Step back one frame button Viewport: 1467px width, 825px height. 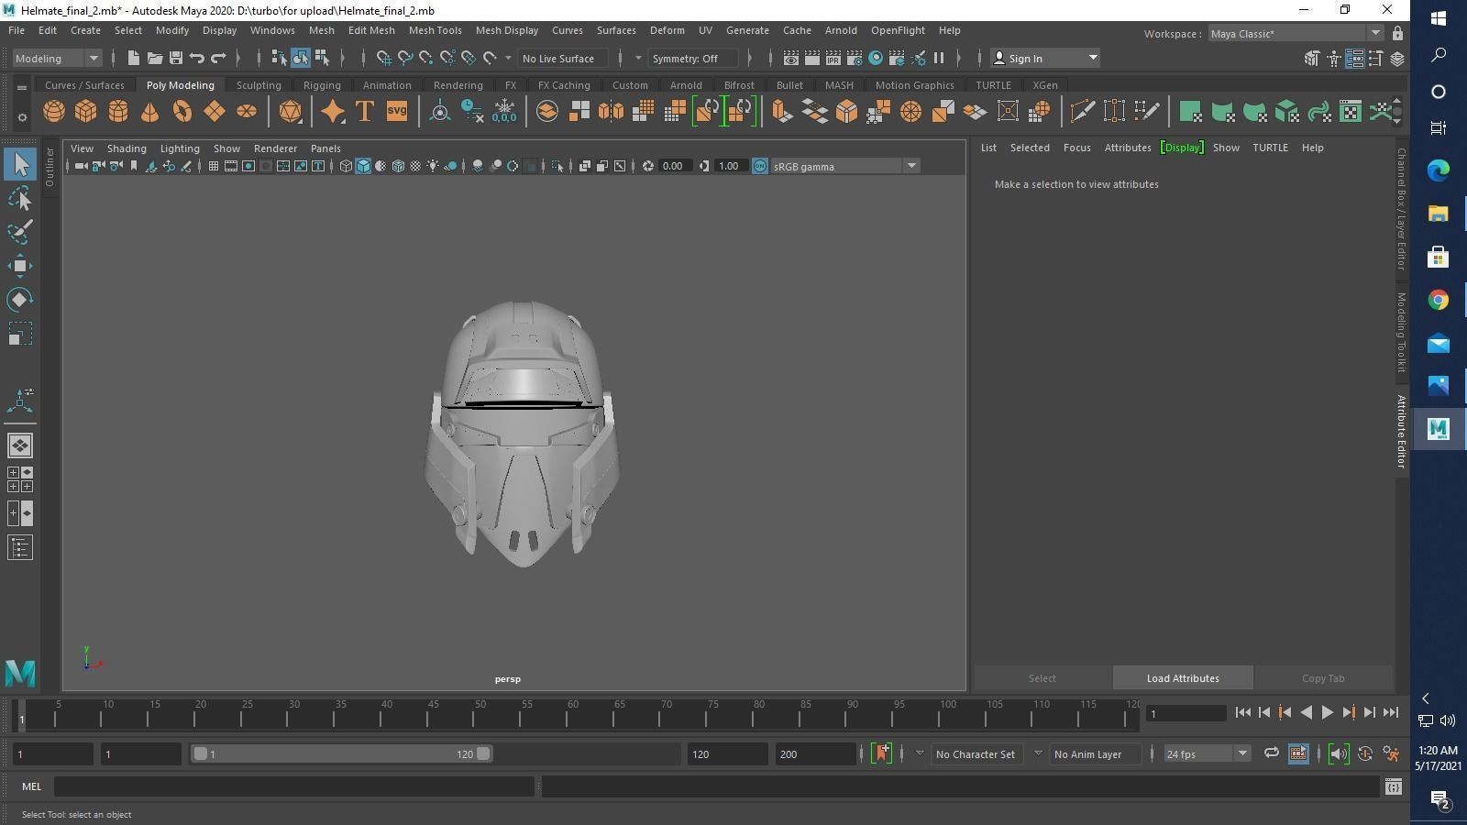click(1264, 712)
